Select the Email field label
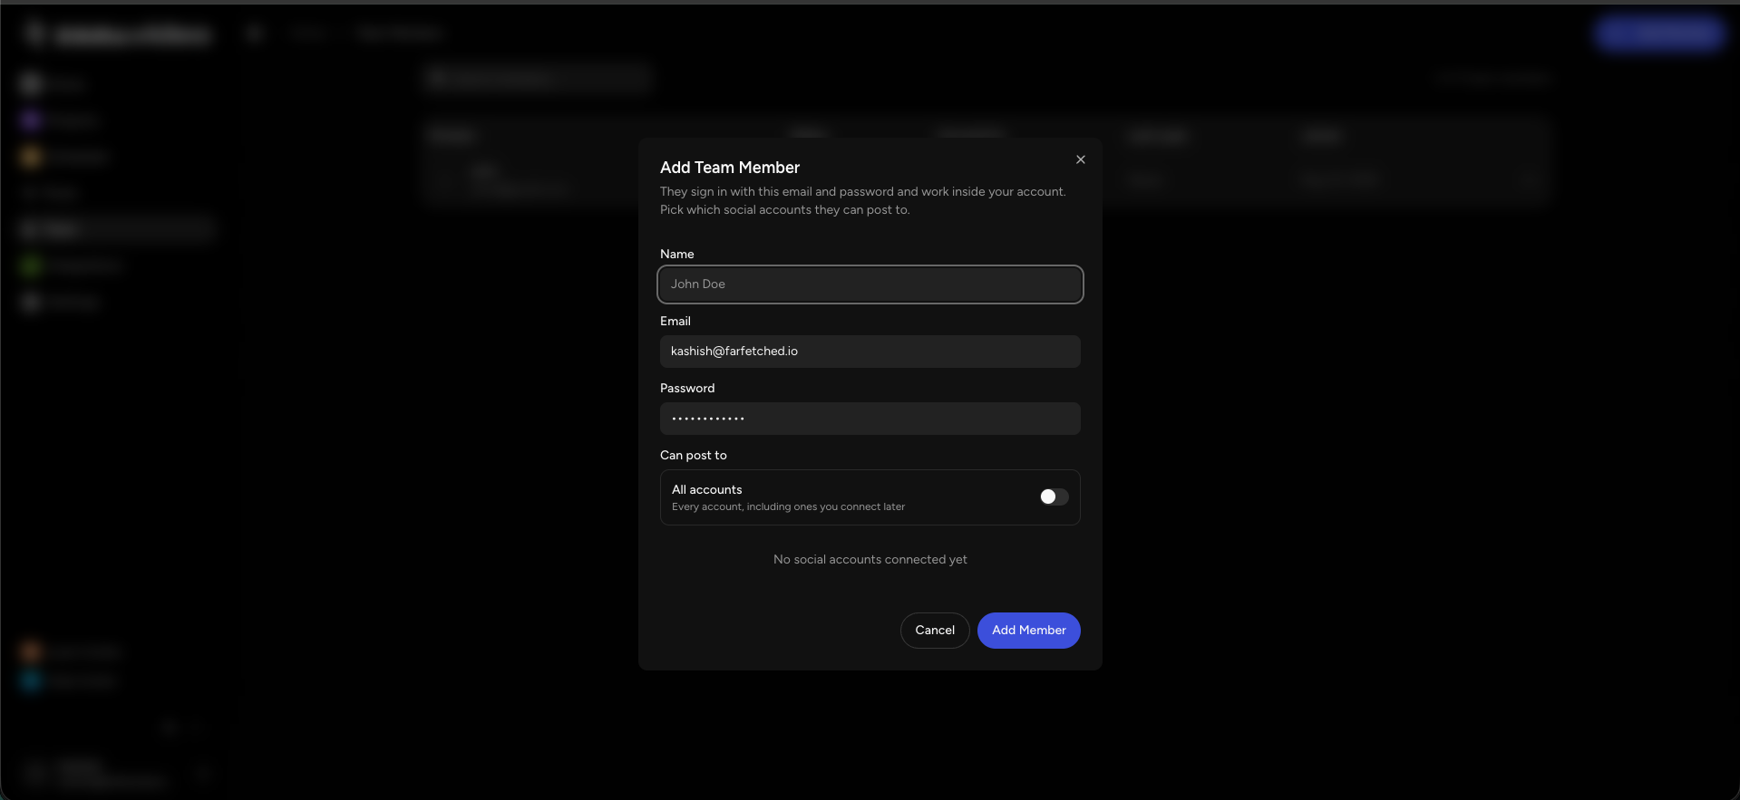 [x=675, y=322]
